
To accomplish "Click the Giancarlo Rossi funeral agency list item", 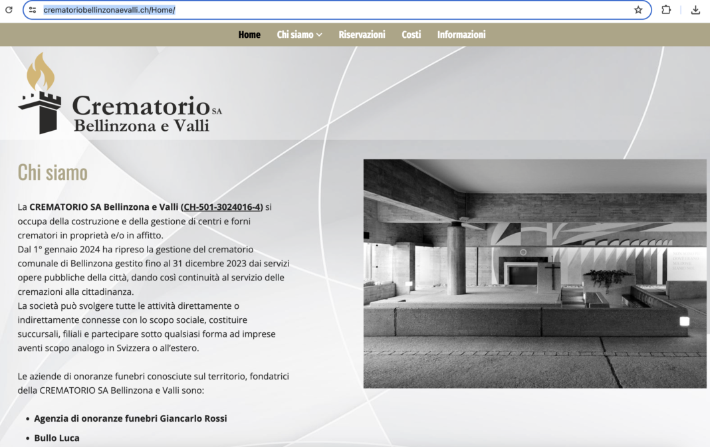I will click(x=130, y=418).
